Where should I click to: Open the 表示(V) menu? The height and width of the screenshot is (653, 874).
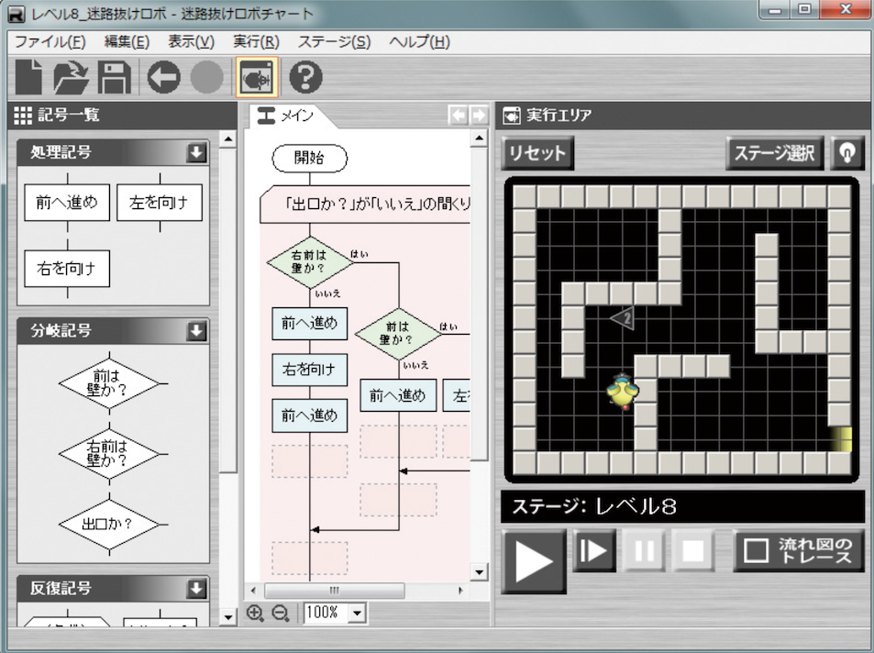[x=191, y=42]
